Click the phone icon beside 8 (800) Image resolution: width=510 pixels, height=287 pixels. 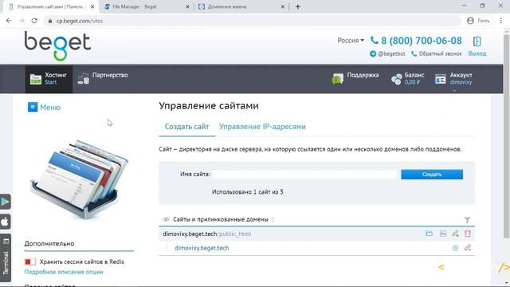point(375,41)
